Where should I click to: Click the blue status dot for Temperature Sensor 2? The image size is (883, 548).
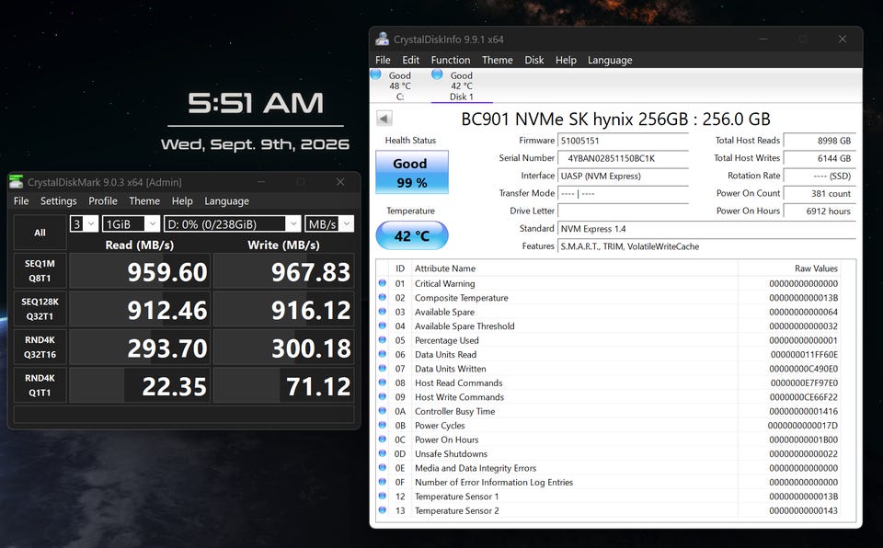pos(383,510)
